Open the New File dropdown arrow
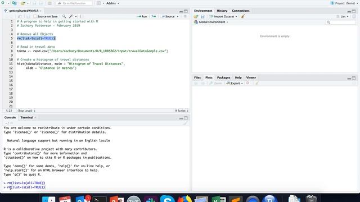 (8, 3)
